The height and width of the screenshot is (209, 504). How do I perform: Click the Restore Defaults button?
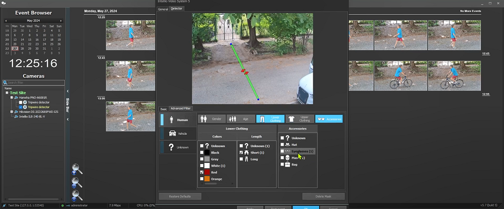(180, 196)
